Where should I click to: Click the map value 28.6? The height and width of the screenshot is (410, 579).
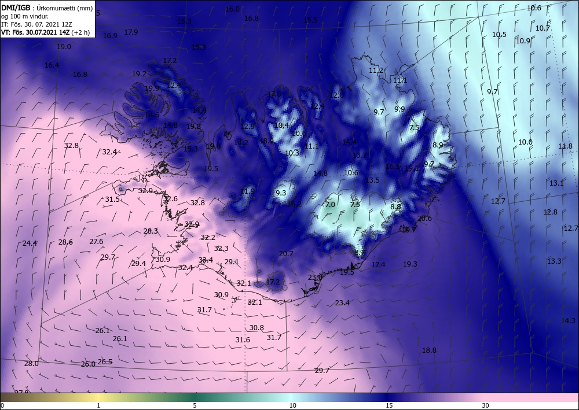[x=65, y=242]
